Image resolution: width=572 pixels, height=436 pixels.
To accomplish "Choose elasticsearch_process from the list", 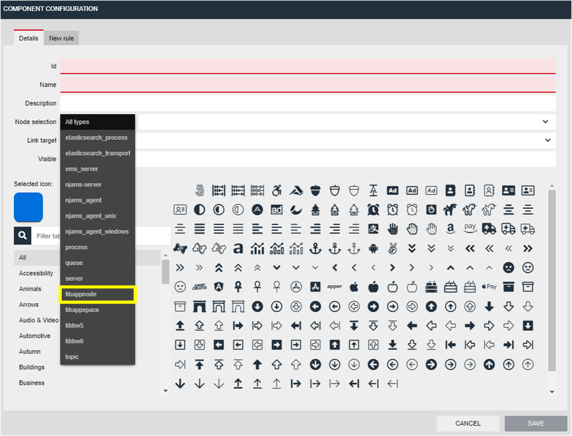I will [x=97, y=137].
